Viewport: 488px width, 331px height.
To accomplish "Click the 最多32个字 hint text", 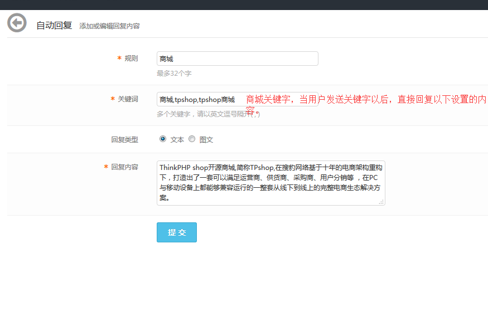I will (174, 74).
